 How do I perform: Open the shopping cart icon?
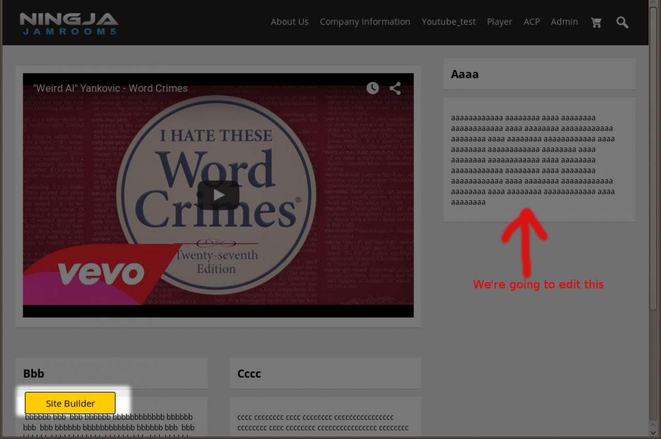(x=596, y=22)
